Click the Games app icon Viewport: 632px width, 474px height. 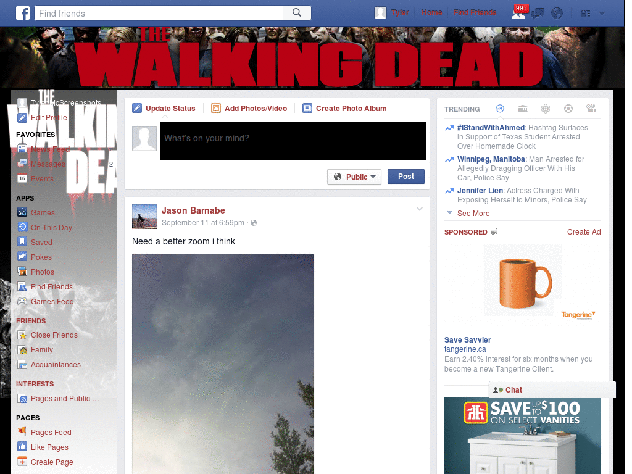22,212
